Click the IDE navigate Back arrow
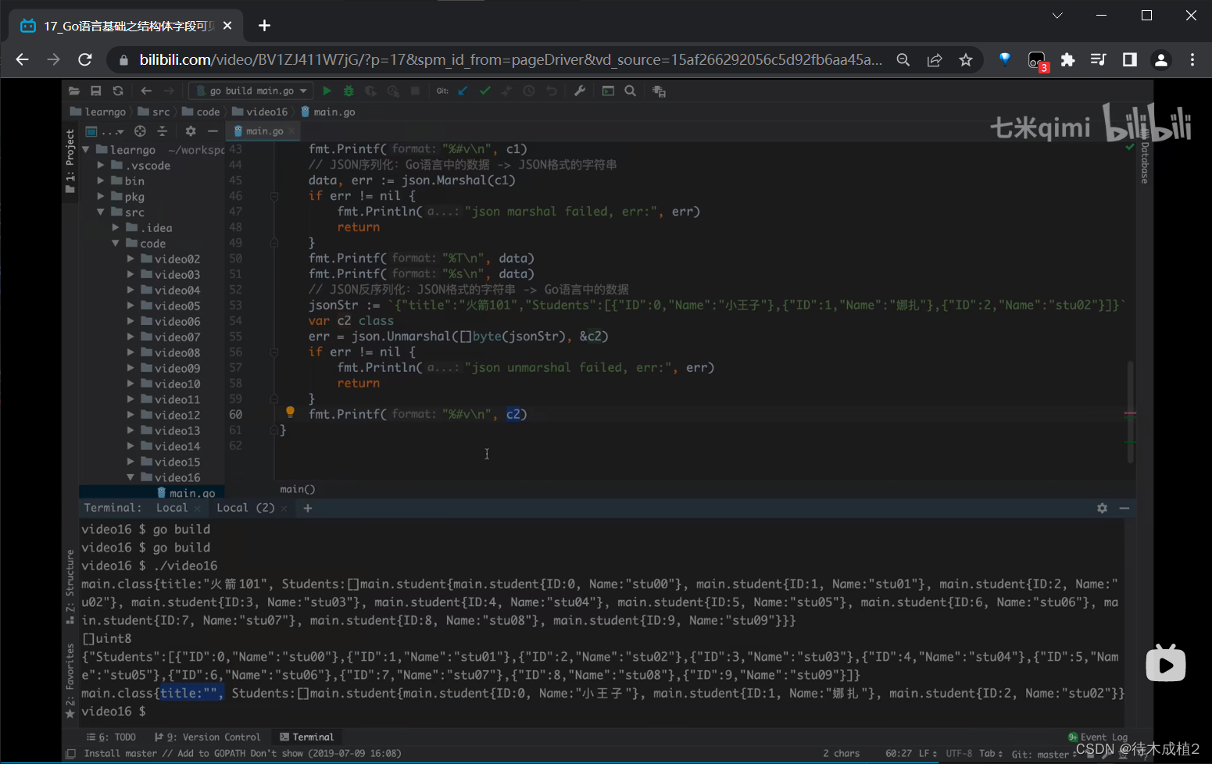Screen dimensions: 1212x764 click(146, 91)
